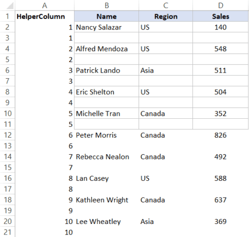The image size is (249, 237).
Task: Select the Alfred Mendoza cell
Action: 106,49
